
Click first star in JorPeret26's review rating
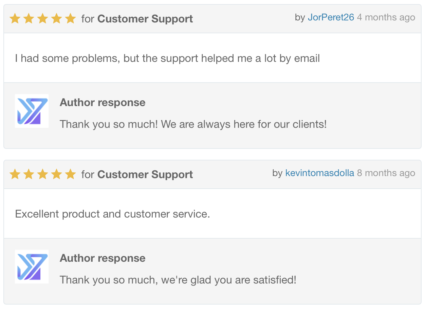coord(15,19)
